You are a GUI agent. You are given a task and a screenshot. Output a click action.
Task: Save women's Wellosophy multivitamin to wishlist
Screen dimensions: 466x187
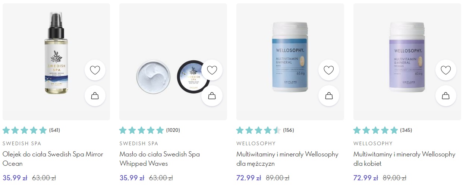pyautogui.click(x=446, y=70)
